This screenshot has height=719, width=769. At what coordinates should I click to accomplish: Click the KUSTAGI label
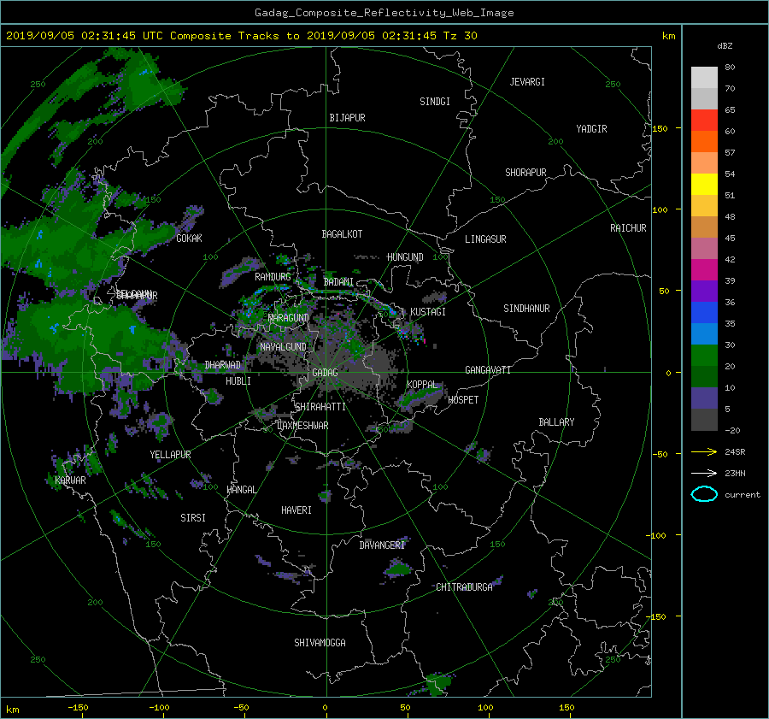428,312
